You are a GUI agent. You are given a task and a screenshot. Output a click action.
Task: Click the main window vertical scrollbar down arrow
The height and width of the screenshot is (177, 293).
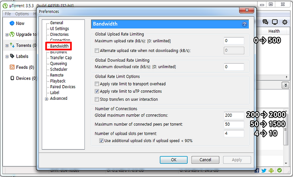pyautogui.click(x=286, y=163)
